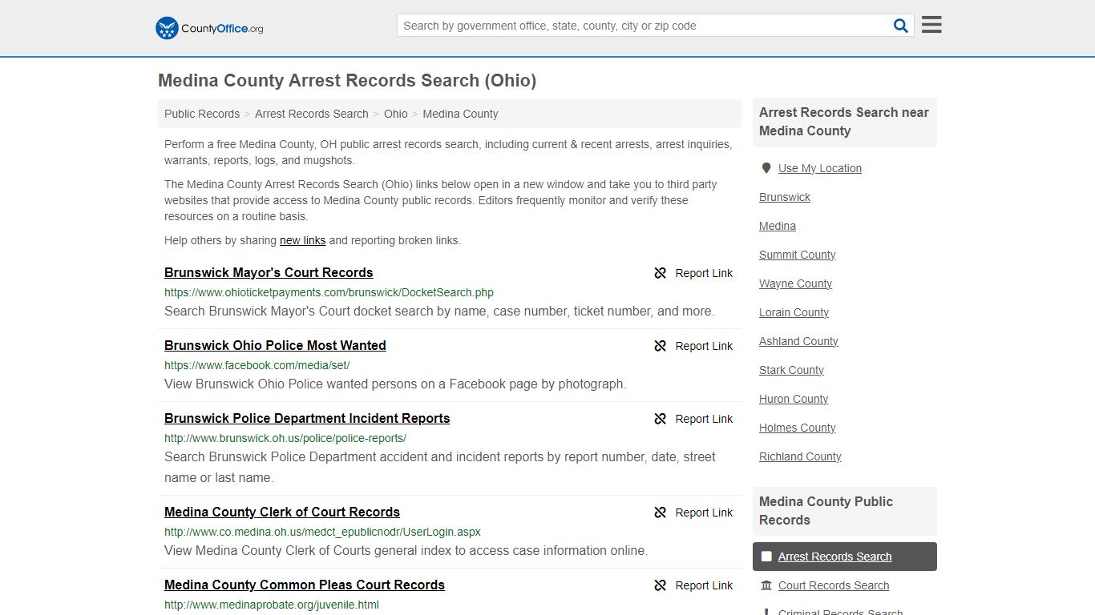Image resolution: width=1095 pixels, height=615 pixels.
Task: Click the Brunswick Mayor's Court docket search description
Action: [439, 311]
